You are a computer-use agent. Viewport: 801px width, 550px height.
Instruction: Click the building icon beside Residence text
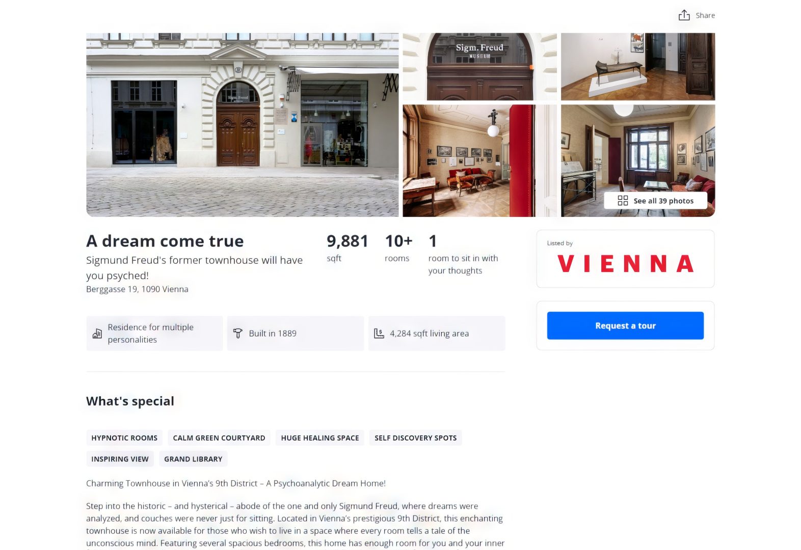point(97,334)
